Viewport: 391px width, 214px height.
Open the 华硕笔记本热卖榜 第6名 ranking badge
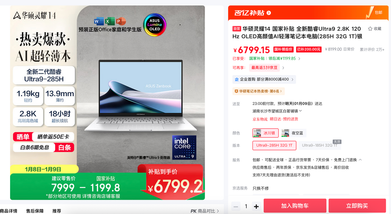coord(259,91)
